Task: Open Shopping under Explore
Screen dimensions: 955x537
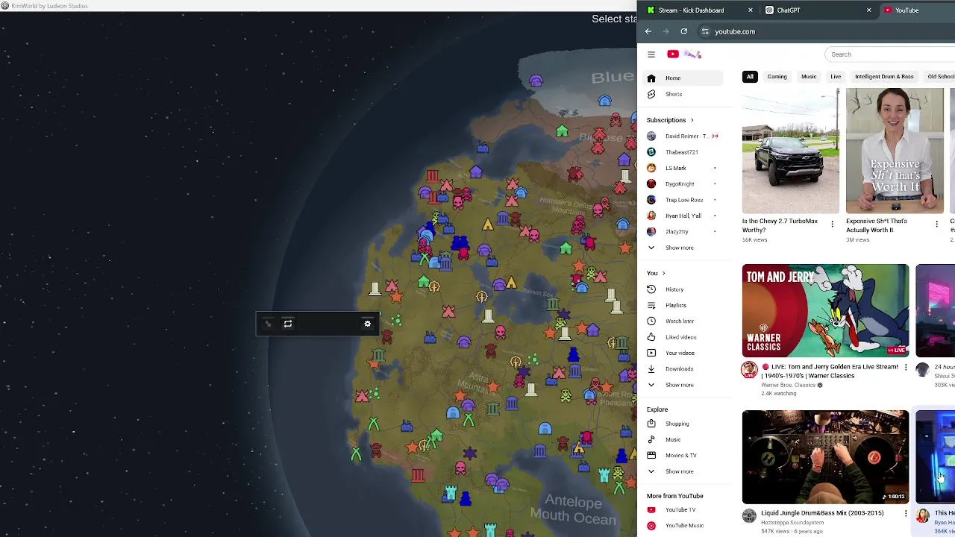Action: pyautogui.click(x=683, y=424)
